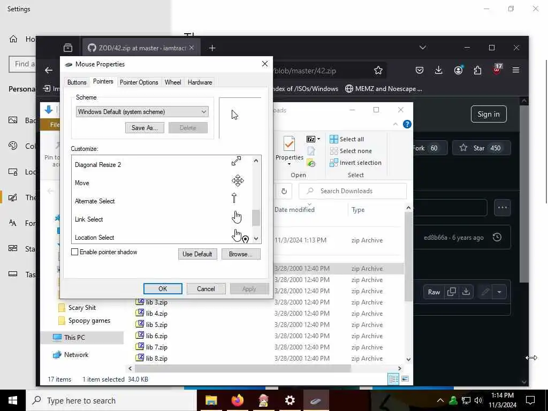Viewport: 548px width, 411px height.
Task: Open the Hardware tab
Action: 200,82
